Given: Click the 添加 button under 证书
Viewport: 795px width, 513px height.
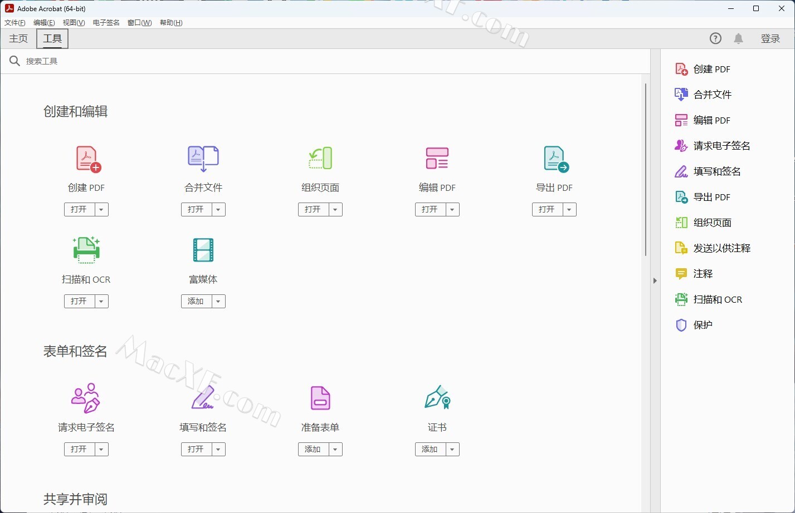Looking at the screenshot, I should (x=430, y=450).
